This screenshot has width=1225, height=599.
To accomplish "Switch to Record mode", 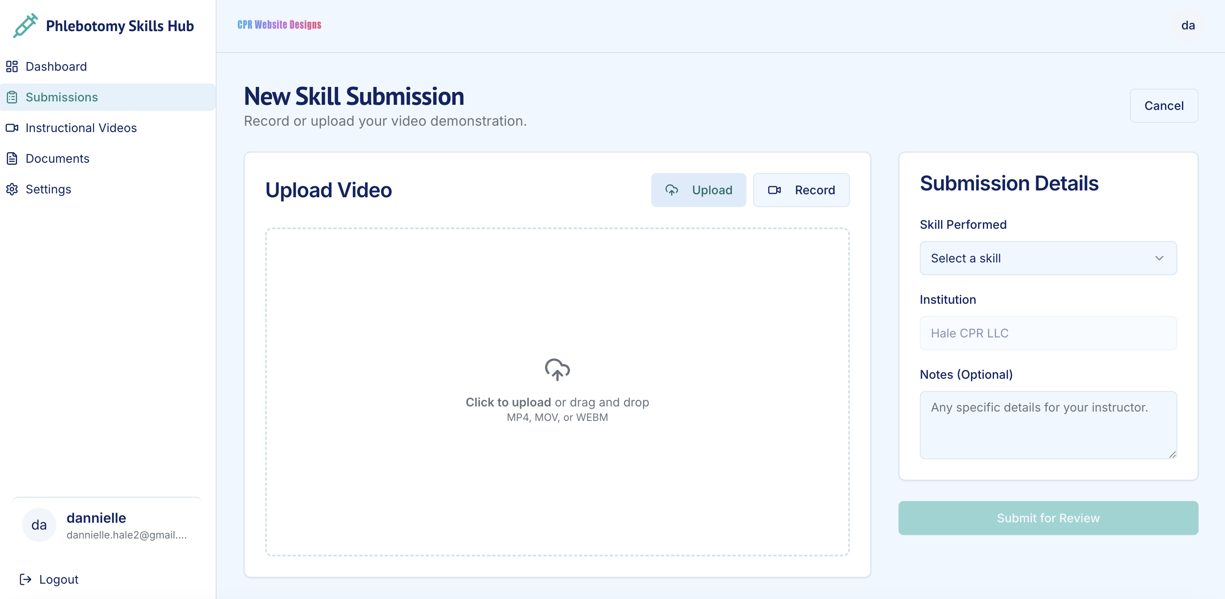I will coord(801,190).
